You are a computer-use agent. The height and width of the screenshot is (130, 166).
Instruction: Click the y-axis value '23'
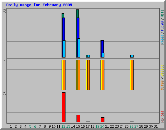5,11
